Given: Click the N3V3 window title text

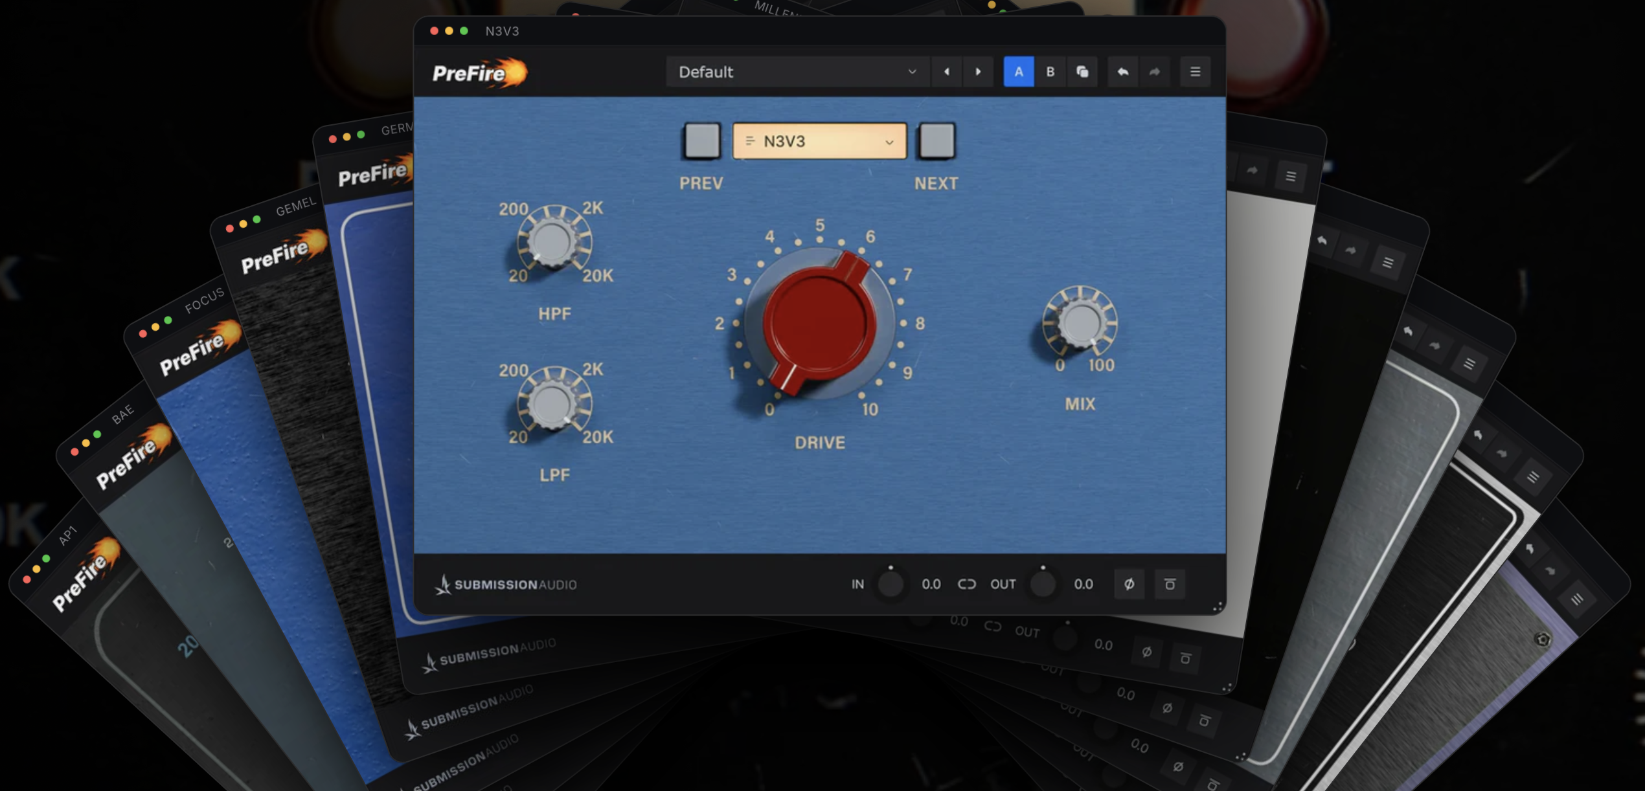Looking at the screenshot, I should (x=502, y=31).
